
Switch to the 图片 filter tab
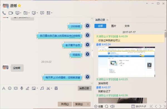click(114, 26)
